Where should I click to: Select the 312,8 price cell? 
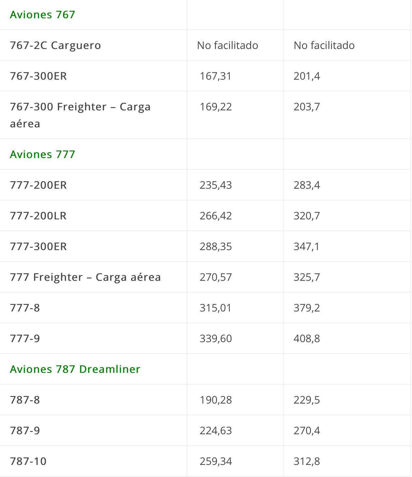(x=306, y=461)
